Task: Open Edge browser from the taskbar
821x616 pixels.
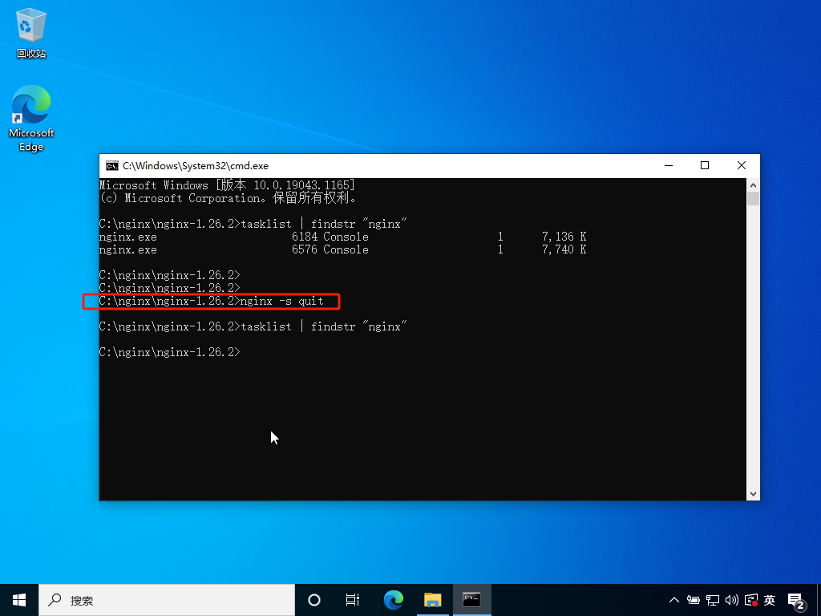Action: coord(393,600)
